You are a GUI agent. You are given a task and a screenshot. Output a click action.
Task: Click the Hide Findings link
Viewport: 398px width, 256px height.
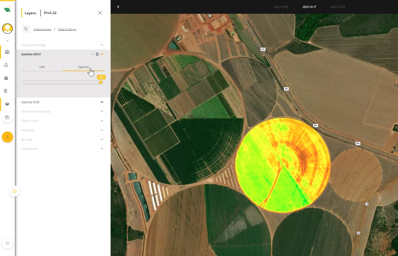[x=67, y=29]
